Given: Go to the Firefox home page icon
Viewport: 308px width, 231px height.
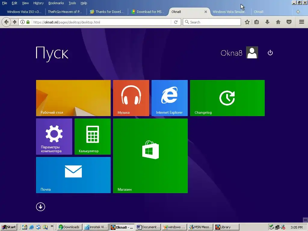Looking at the screenshot, I should coord(278,22).
